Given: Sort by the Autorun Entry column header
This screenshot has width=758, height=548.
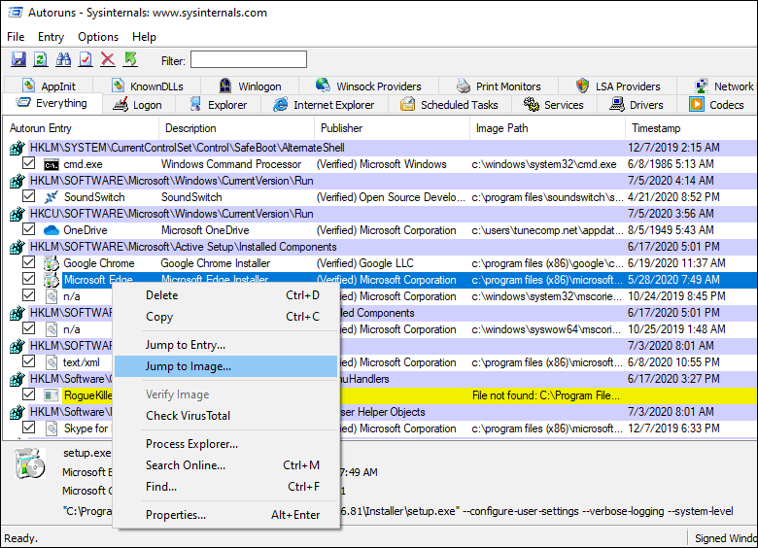Looking at the screenshot, I should coord(82,128).
